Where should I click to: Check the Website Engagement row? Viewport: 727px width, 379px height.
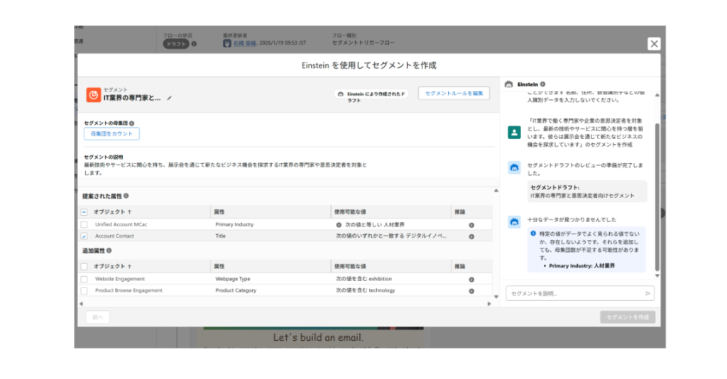point(84,279)
